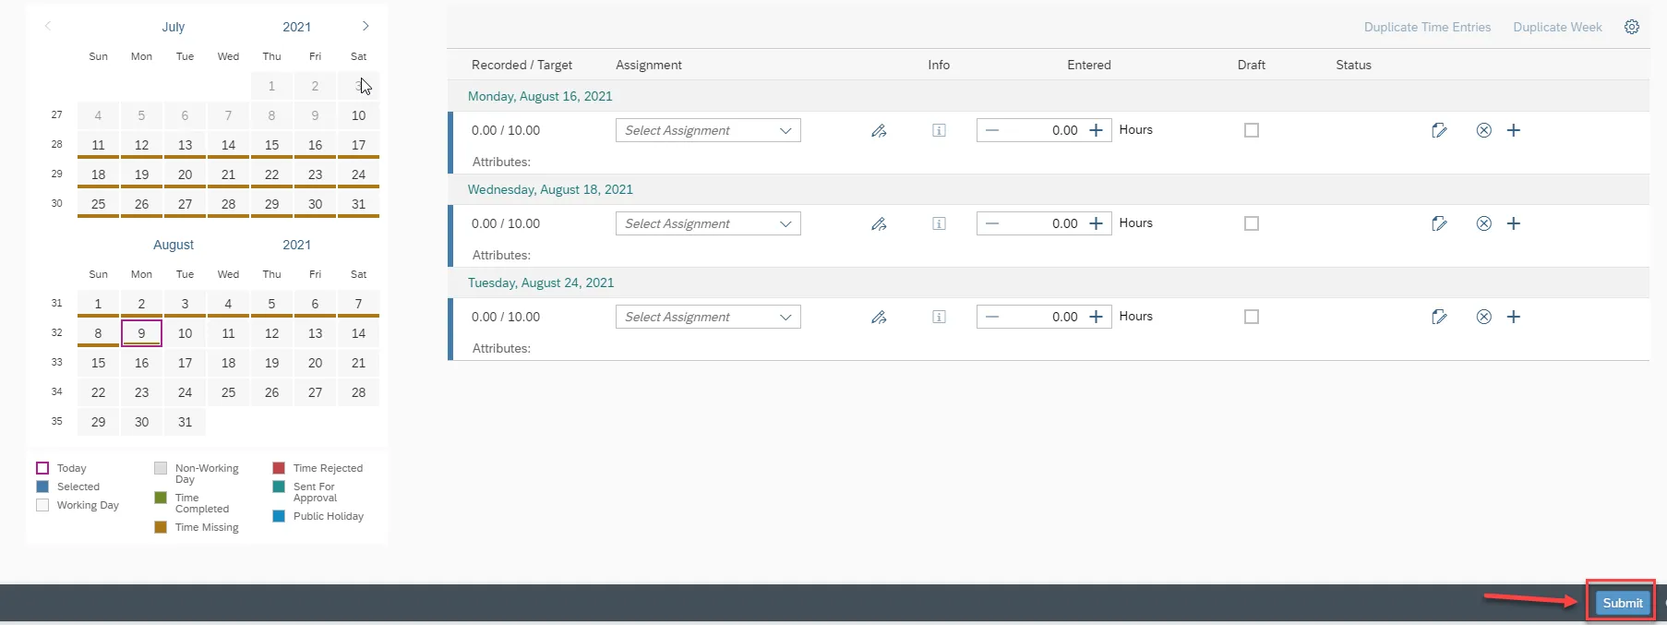Open the info icon for Wednesday, August 18

[x=939, y=223]
